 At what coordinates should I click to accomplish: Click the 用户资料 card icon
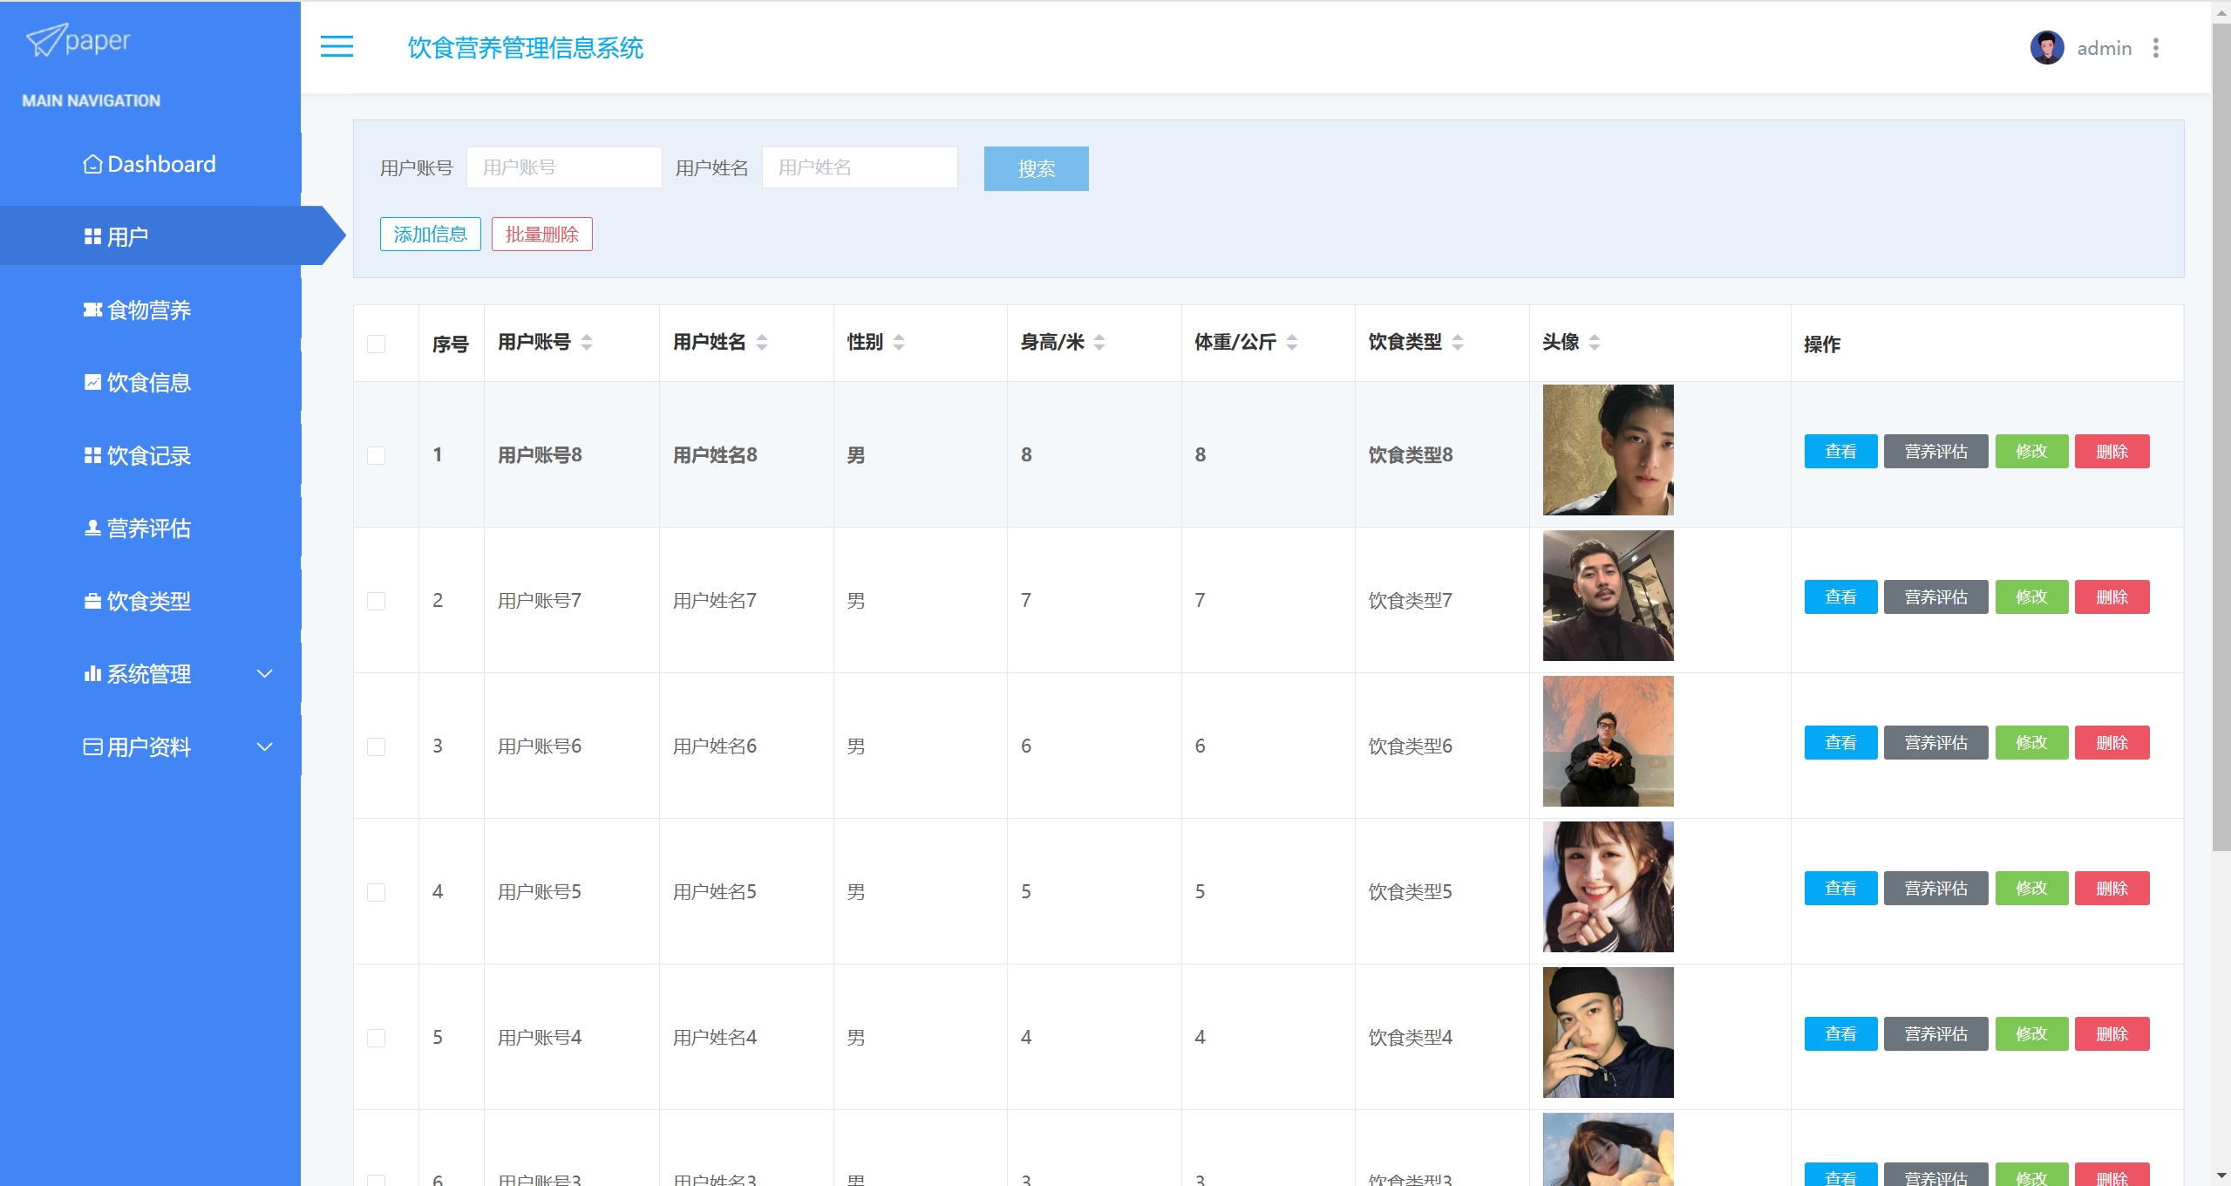[x=92, y=746]
